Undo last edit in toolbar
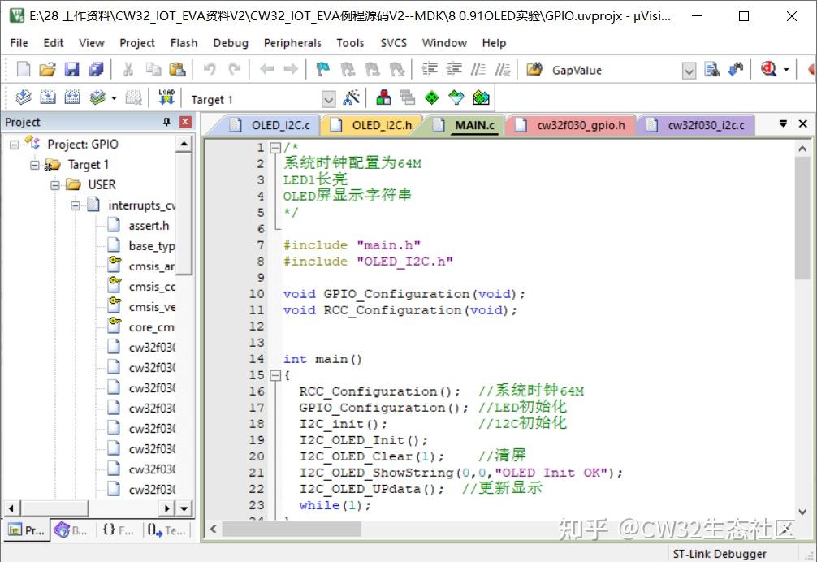This screenshot has width=817, height=562. pos(210,69)
